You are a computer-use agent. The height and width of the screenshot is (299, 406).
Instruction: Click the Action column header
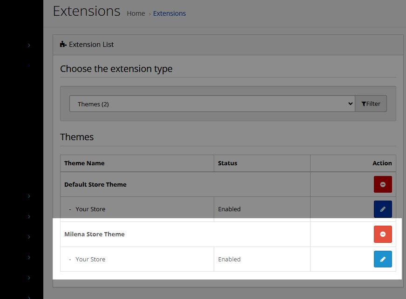coord(382,163)
